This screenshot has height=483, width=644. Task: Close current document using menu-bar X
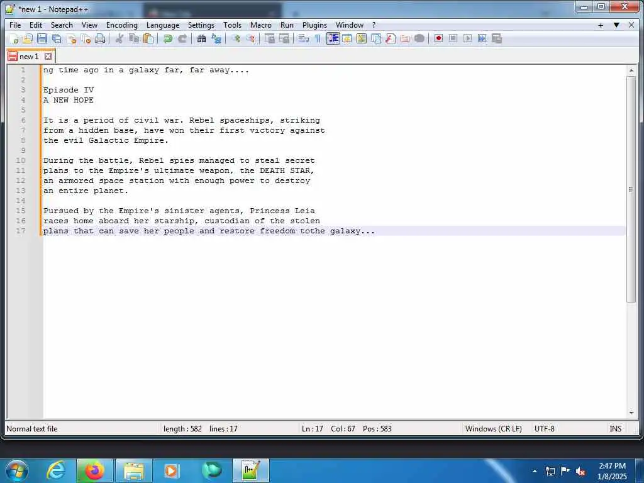631,25
